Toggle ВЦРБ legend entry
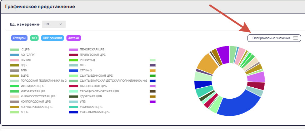 point(19,76)
